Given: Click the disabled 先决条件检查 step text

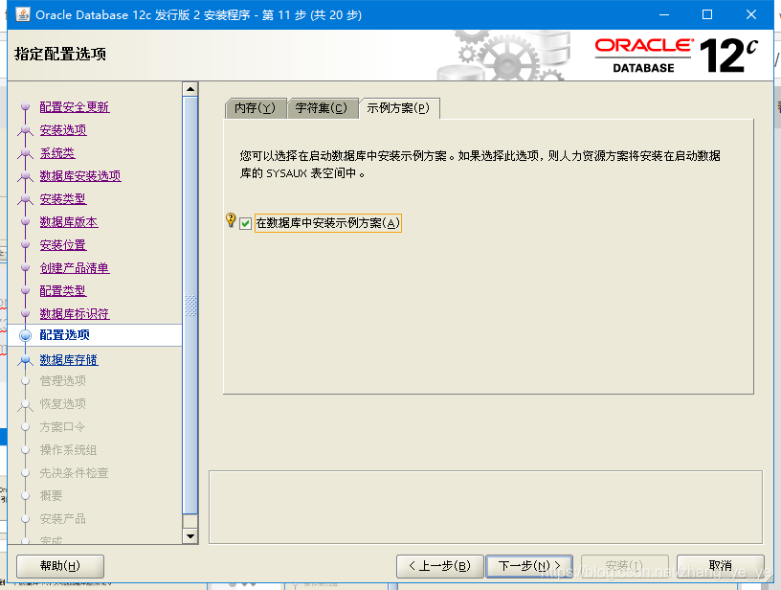Looking at the screenshot, I should (75, 473).
